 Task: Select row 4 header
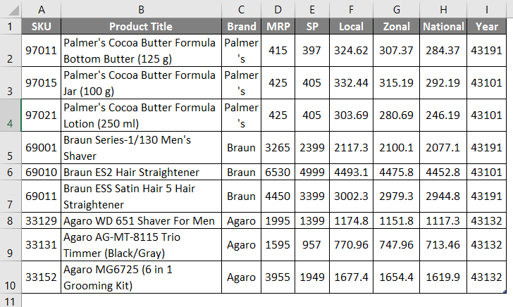coord(11,115)
